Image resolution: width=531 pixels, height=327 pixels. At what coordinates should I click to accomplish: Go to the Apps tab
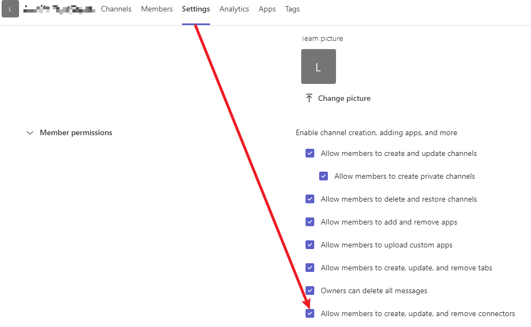tap(267, 9)
